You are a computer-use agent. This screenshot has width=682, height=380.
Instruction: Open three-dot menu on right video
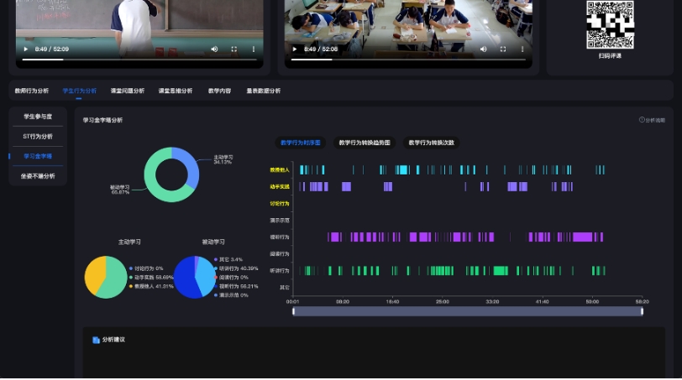point(522,49)
